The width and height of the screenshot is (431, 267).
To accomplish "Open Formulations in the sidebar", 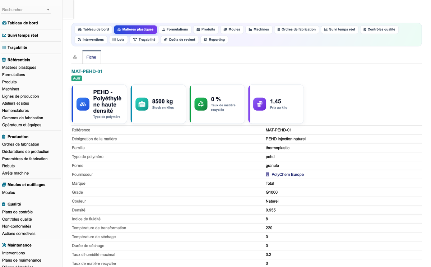I will click(14, 75).
